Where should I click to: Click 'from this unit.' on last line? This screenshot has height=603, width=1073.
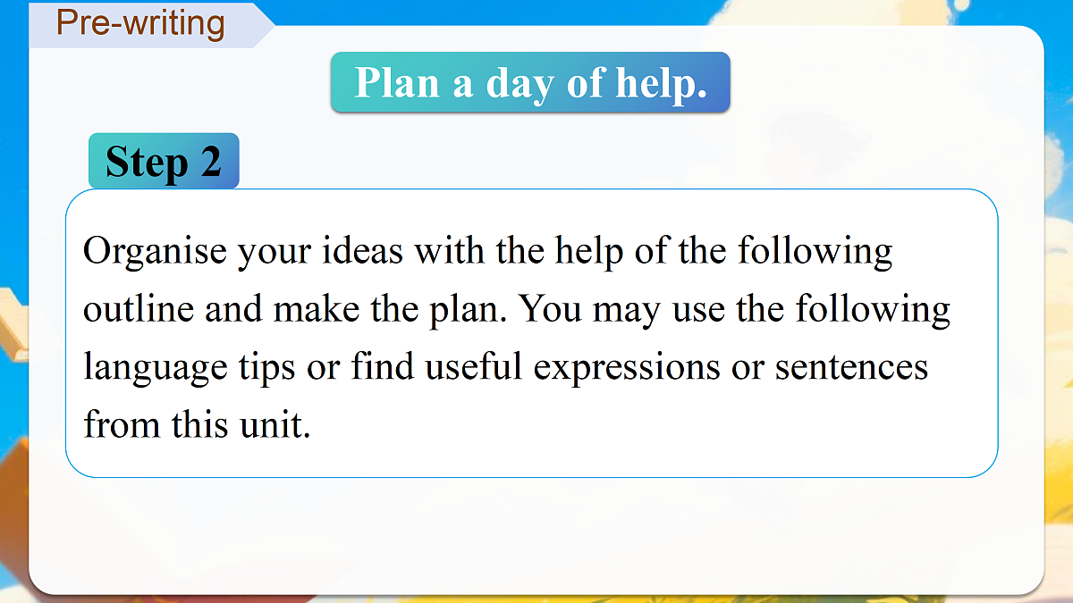[x=197, y=424]
